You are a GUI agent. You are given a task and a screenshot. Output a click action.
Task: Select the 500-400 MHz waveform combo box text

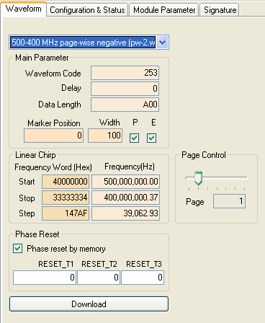(x=84, y=43)
